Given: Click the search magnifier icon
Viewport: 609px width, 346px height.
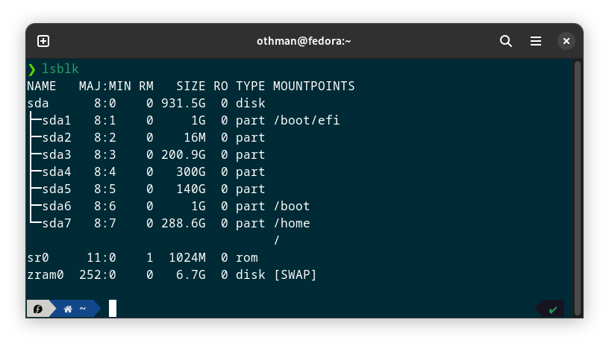Looking at the screenshot, I should click(x=506, y=42).
